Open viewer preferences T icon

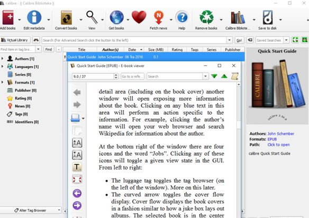click(77, 167)
